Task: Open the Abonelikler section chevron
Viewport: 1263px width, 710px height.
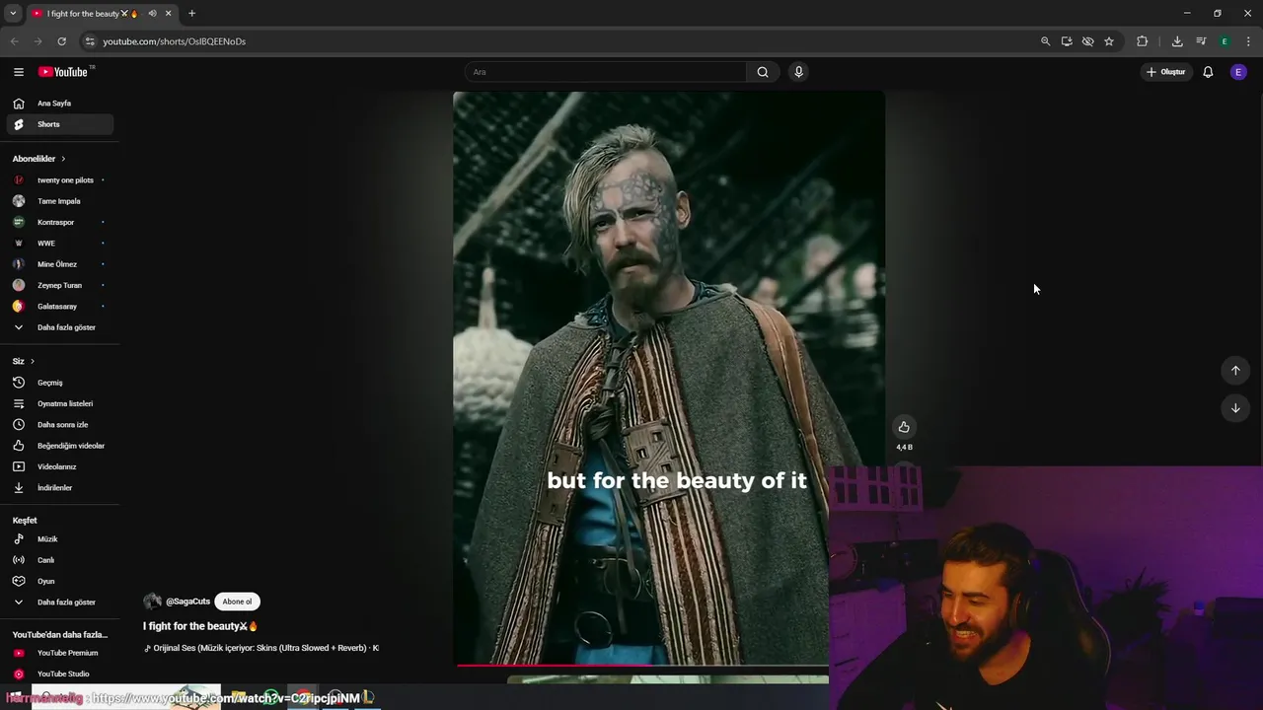Action: coord(63,159)
